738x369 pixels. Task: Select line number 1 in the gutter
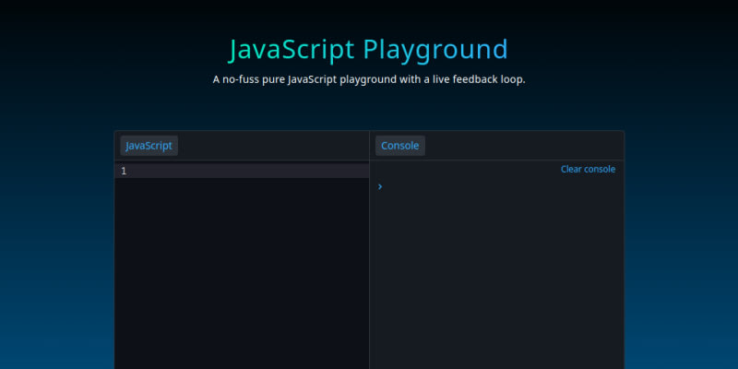click(x=124, y=171)
